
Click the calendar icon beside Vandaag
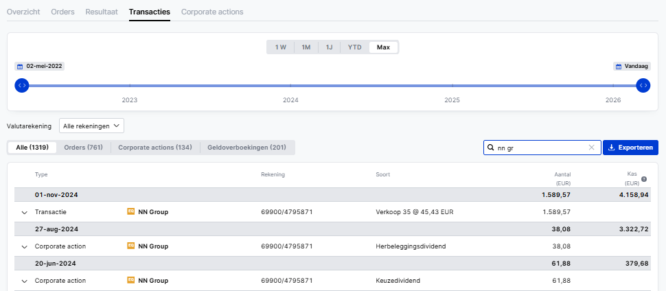click(x=619, y=67)
